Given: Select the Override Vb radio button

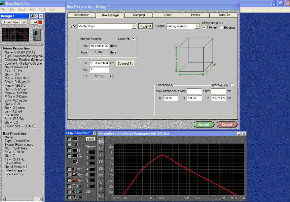Looking at the screenshot, I should (x=232, y=85).
